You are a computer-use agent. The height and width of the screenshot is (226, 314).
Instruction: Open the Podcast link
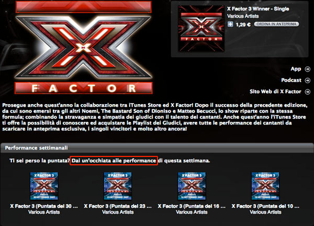click(x=291, y=80)
